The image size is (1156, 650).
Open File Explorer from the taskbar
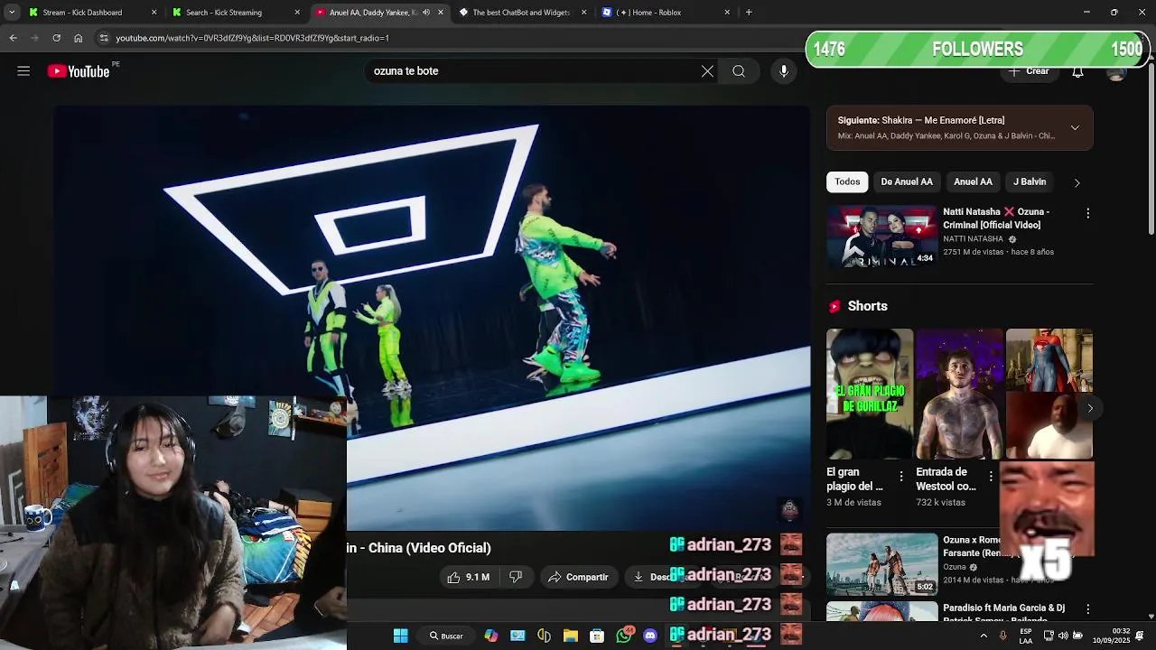click(x=571, y=636)
